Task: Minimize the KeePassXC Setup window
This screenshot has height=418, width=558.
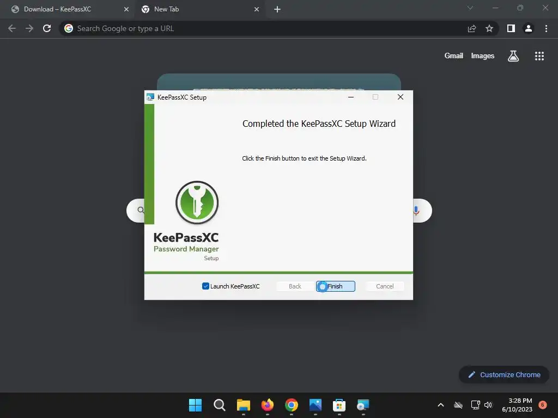Action: click(x=351, y=97)
